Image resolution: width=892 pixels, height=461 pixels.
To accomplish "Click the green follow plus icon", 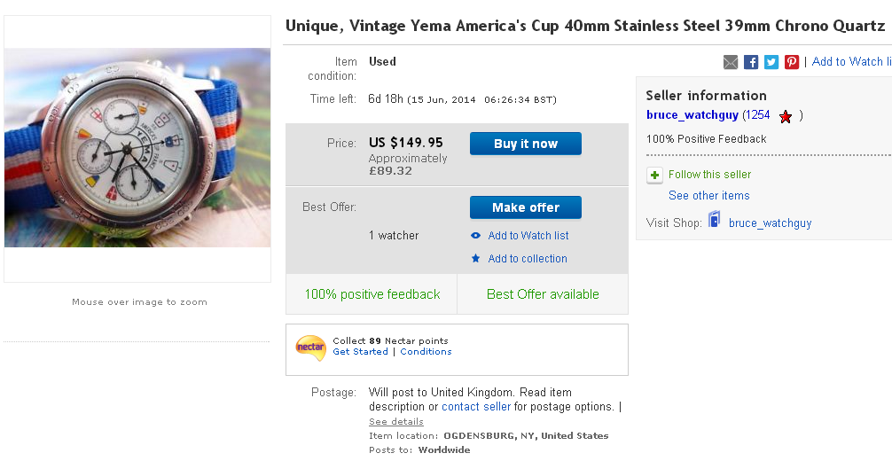I will [655, 176].
